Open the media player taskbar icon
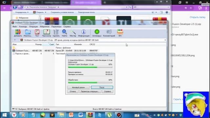Screen dimensions: 210x118 pyautogui.click(x=23, y=115)
